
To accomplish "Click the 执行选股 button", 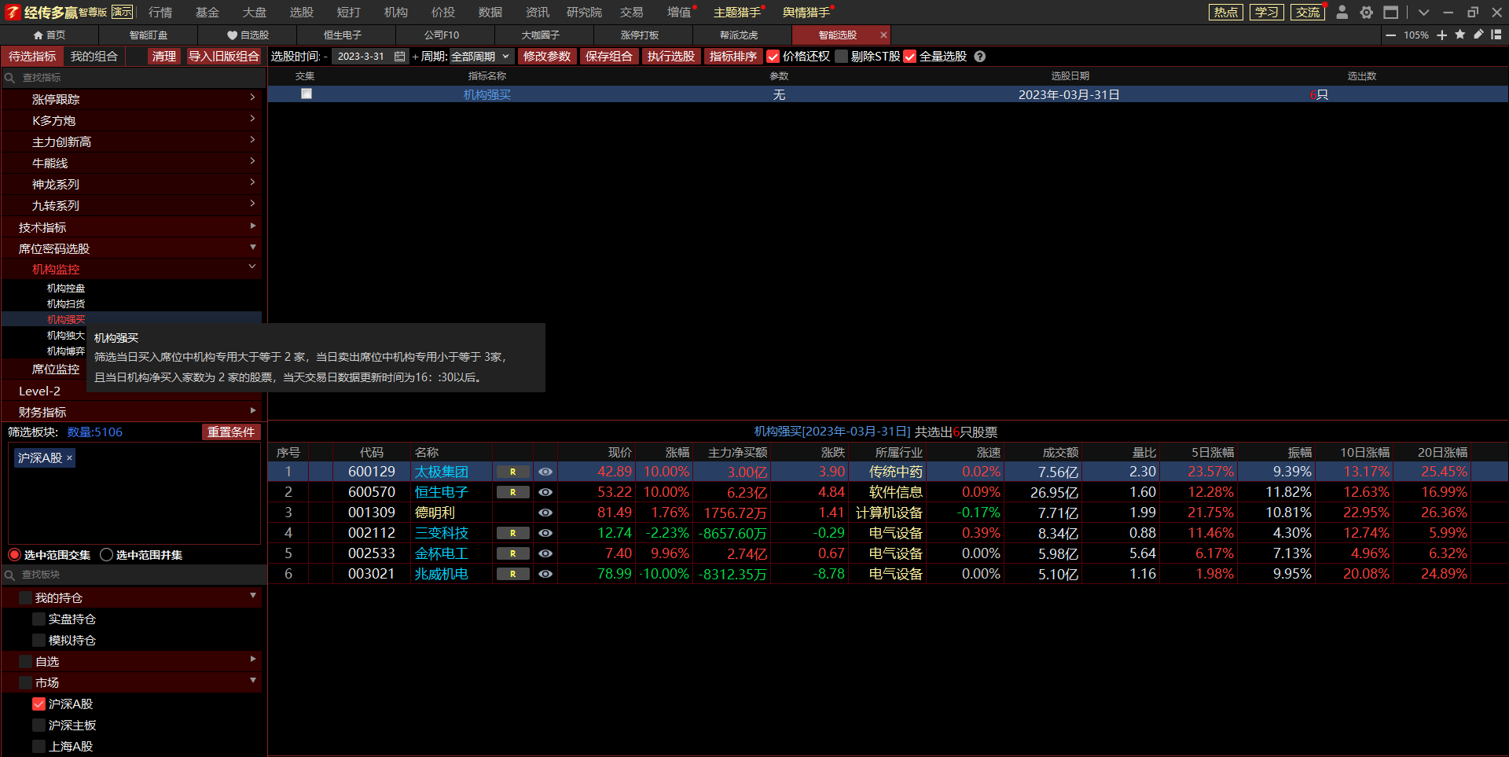I will (671, 57).
